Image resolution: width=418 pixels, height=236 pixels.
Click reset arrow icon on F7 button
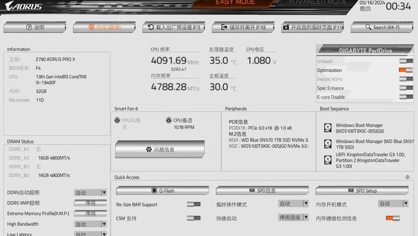click(x=151, y=27)
